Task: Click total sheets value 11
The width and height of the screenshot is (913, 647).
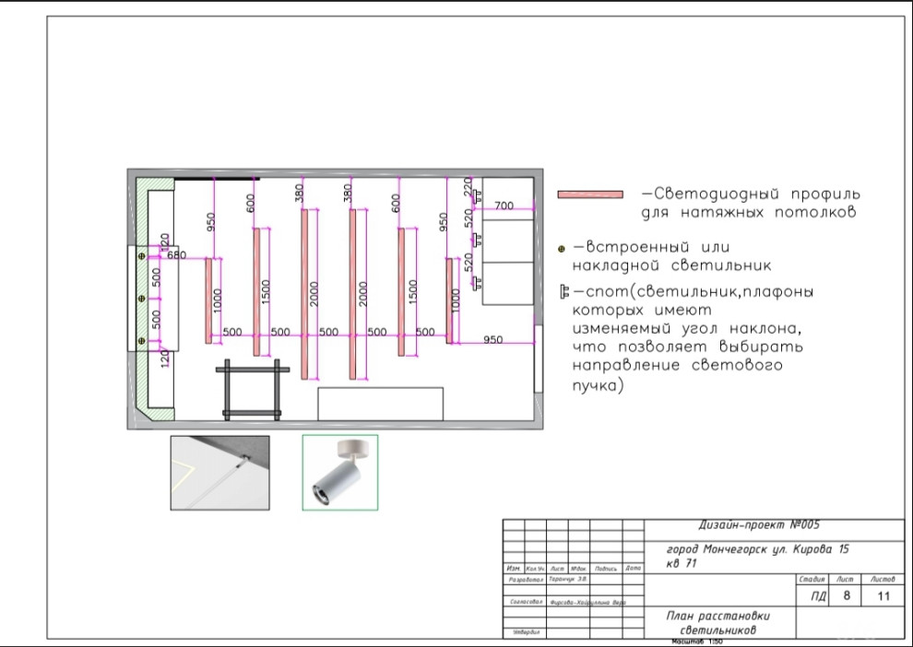Action: click(883, 596)
